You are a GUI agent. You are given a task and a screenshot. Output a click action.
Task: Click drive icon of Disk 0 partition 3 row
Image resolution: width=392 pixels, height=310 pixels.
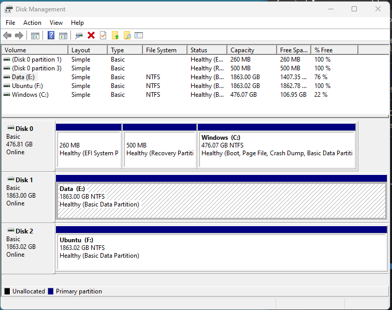(7, 68)
